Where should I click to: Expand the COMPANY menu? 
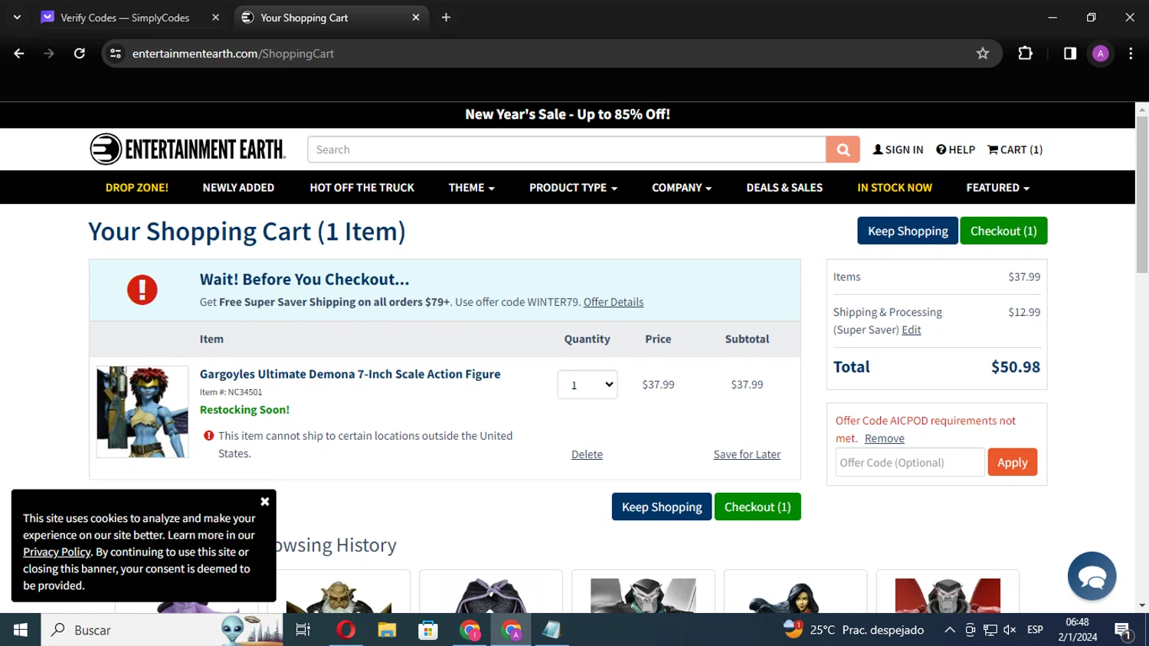682,188
